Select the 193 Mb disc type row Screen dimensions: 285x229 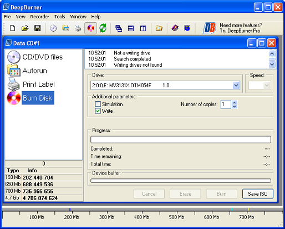(x=44, y=177)
